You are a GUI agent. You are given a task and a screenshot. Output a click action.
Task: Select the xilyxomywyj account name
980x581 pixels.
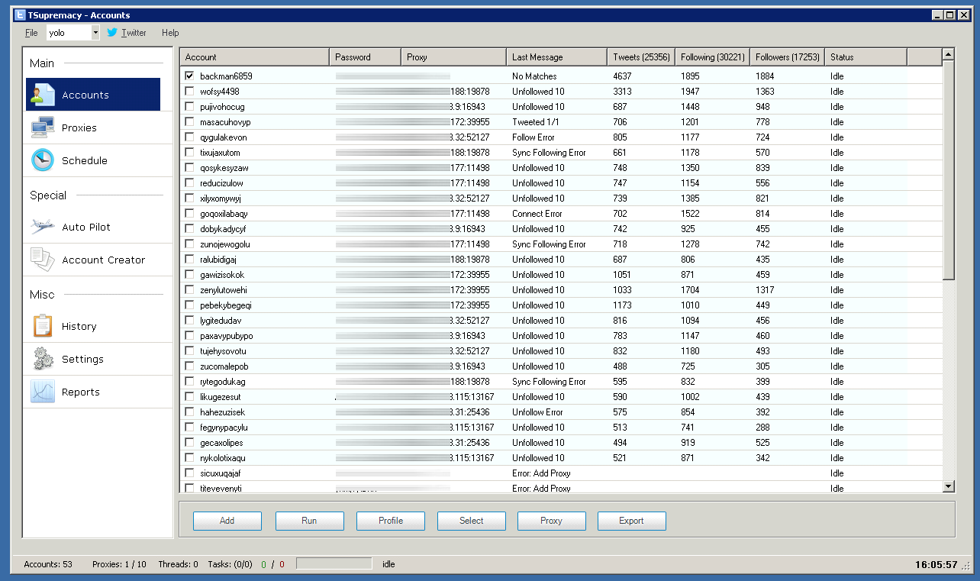(x=221, y=199)
